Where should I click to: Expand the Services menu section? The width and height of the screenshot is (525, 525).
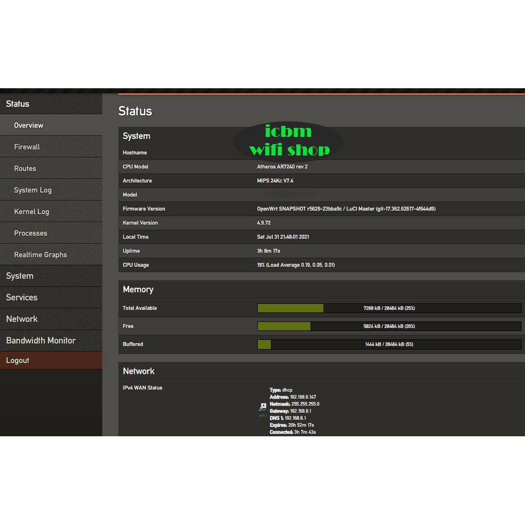[x=22, y=297]
